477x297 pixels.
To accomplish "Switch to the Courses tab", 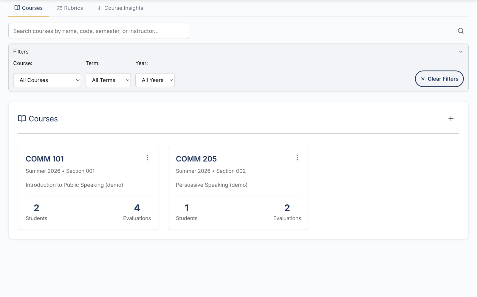I will click(29, 8).
